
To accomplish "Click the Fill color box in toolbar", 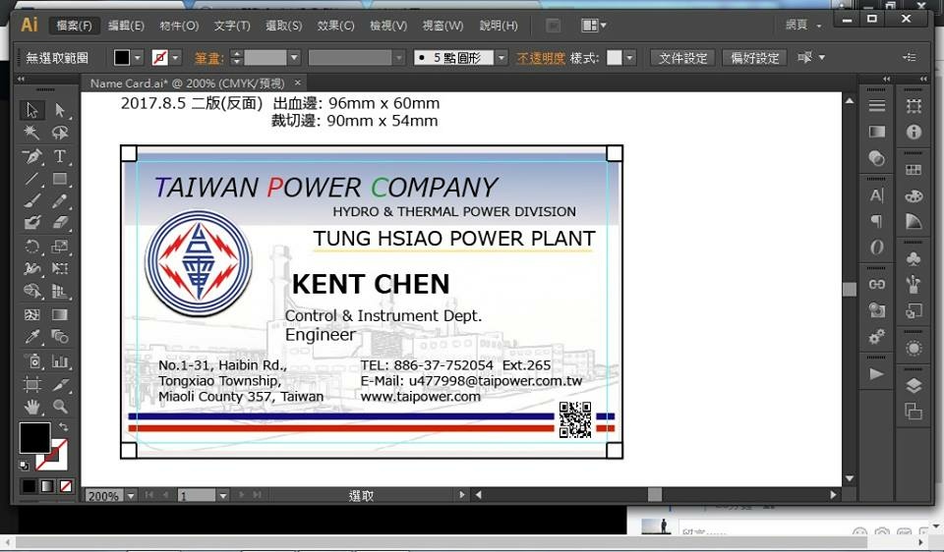I will coord(35,438).
